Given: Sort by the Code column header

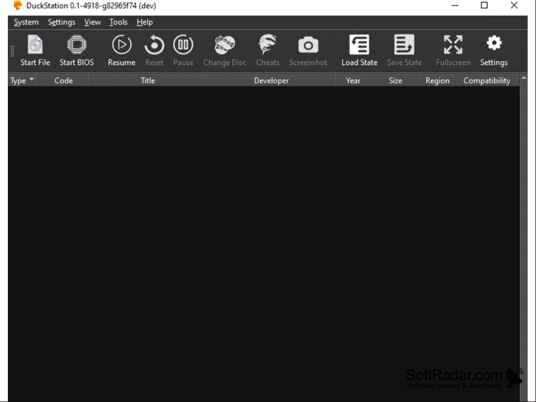Looking at the screenshot, I should tap(64, 81).
